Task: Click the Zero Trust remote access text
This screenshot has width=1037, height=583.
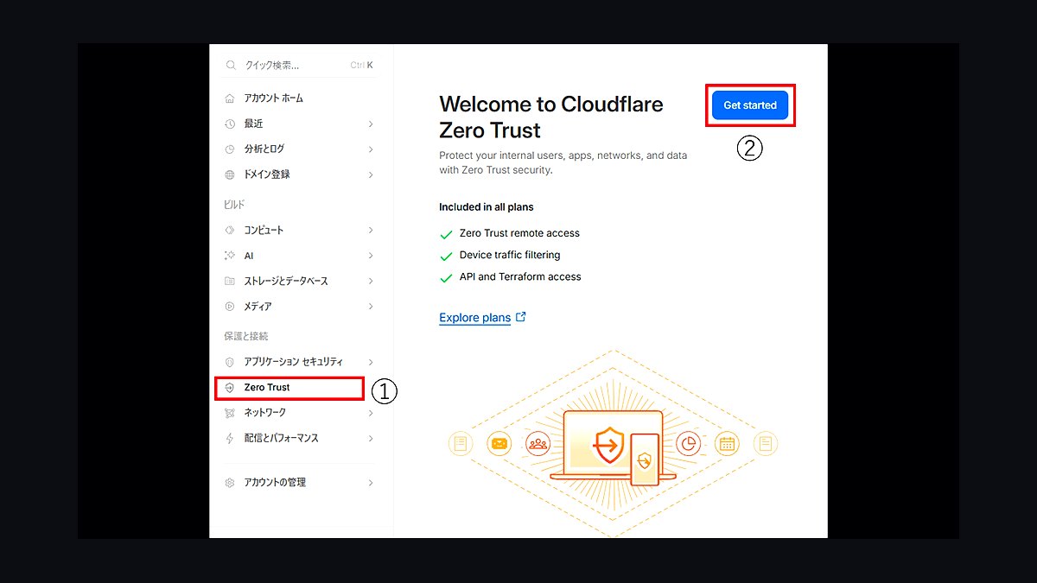Action: coord(519,233)
